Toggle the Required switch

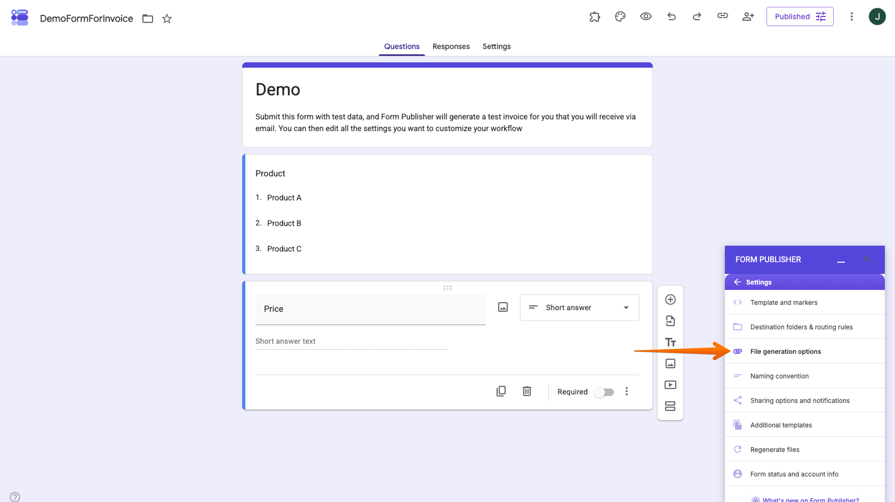click(x=604, y=392)
